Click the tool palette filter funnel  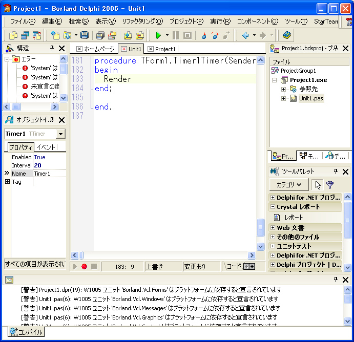(x=330, y=185)
